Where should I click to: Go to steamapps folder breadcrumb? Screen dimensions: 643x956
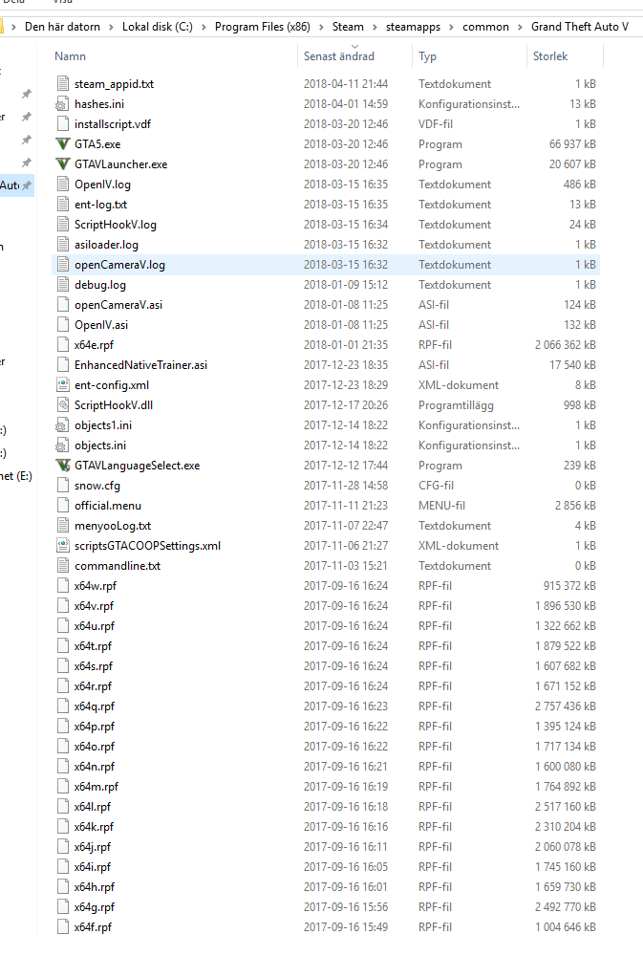pos(414,27)
